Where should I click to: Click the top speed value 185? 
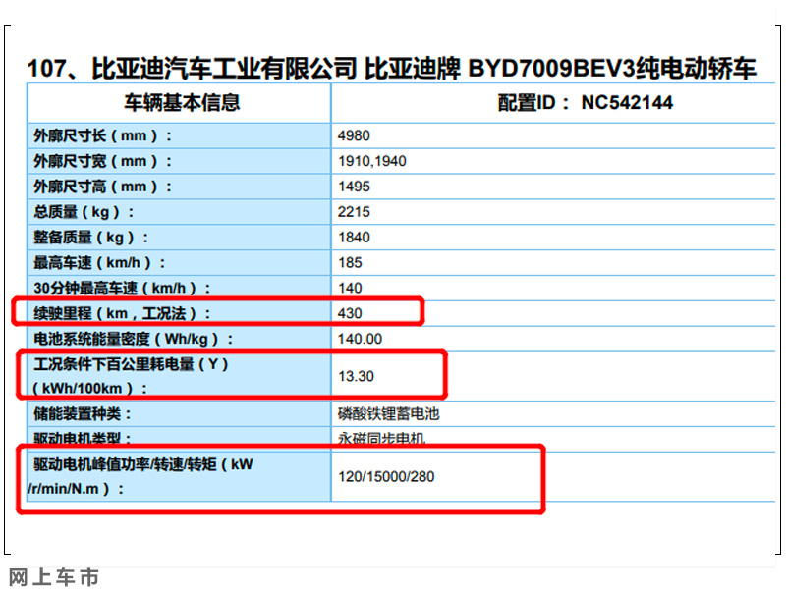point(350,263)
